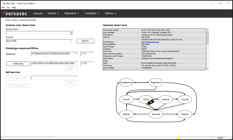
Task: Clear the User ID field with X
Action: coord(71,41)
